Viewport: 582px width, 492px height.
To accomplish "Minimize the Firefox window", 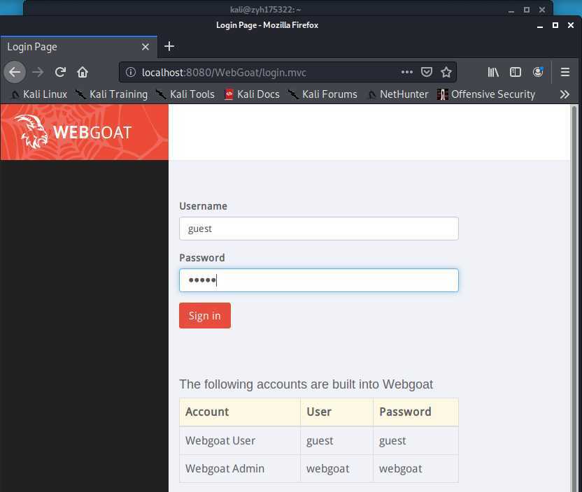I will tap(540, 25).
